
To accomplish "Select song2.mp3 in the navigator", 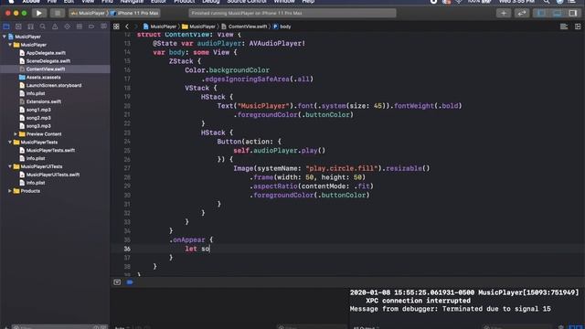I will [x=38, y=118].
